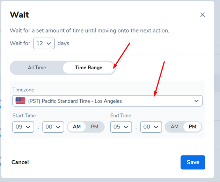Viewport: 220px width, 182px height.
Task: Open the Start Time minutes dropdown
Action: [53, 127]
